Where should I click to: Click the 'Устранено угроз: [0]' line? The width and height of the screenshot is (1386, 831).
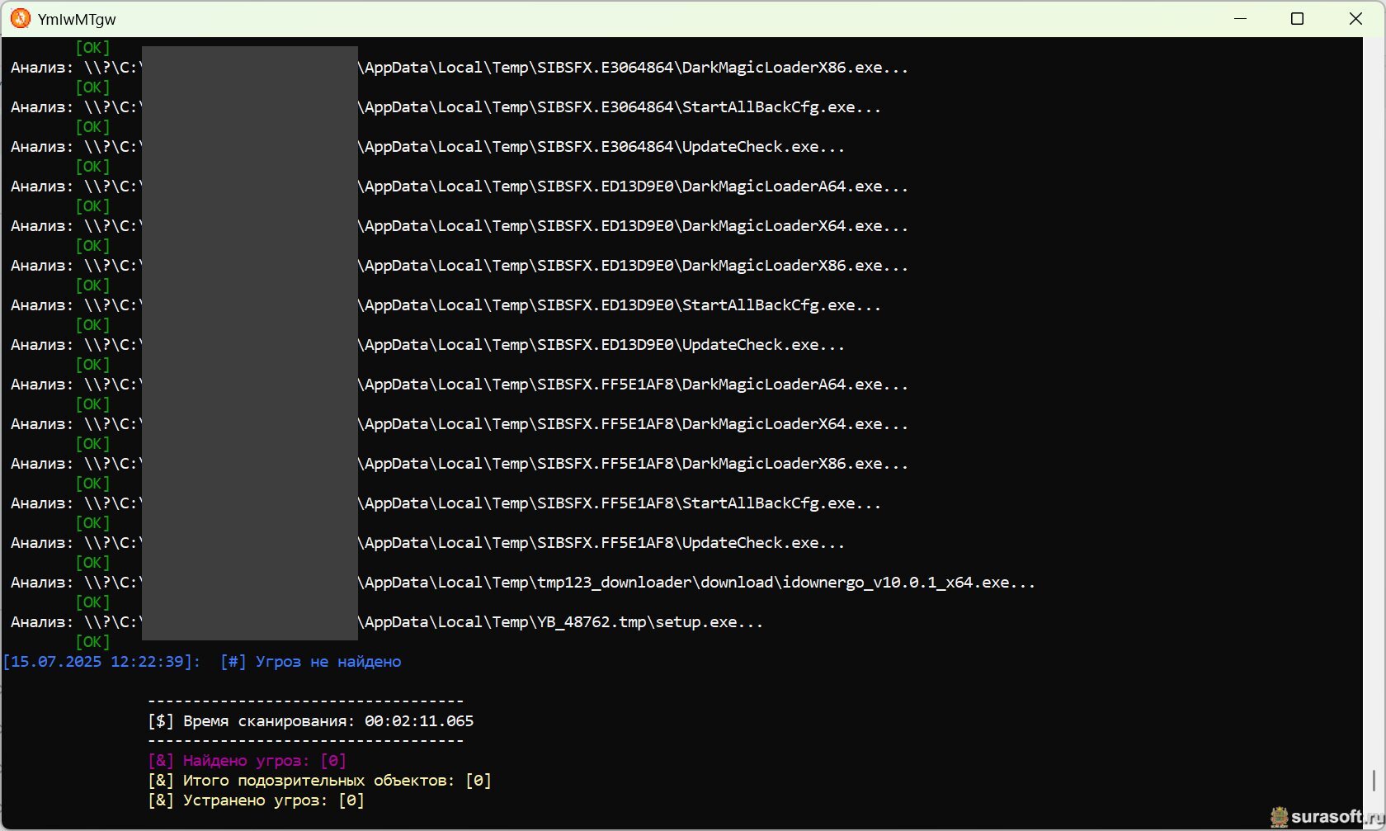tap(256, 800)
